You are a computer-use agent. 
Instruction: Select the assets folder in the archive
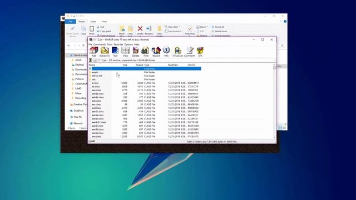click(x=95, y=72)
